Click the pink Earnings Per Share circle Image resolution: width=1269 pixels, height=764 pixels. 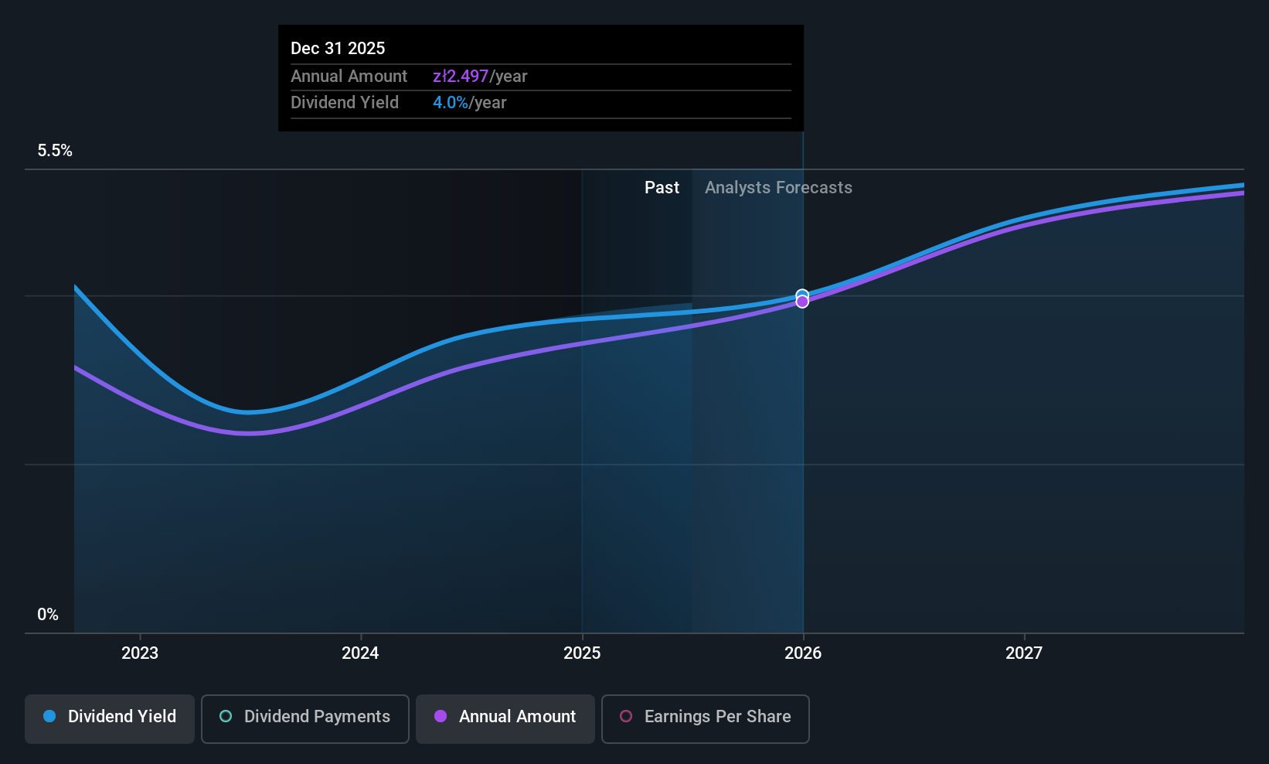[626, 716]
